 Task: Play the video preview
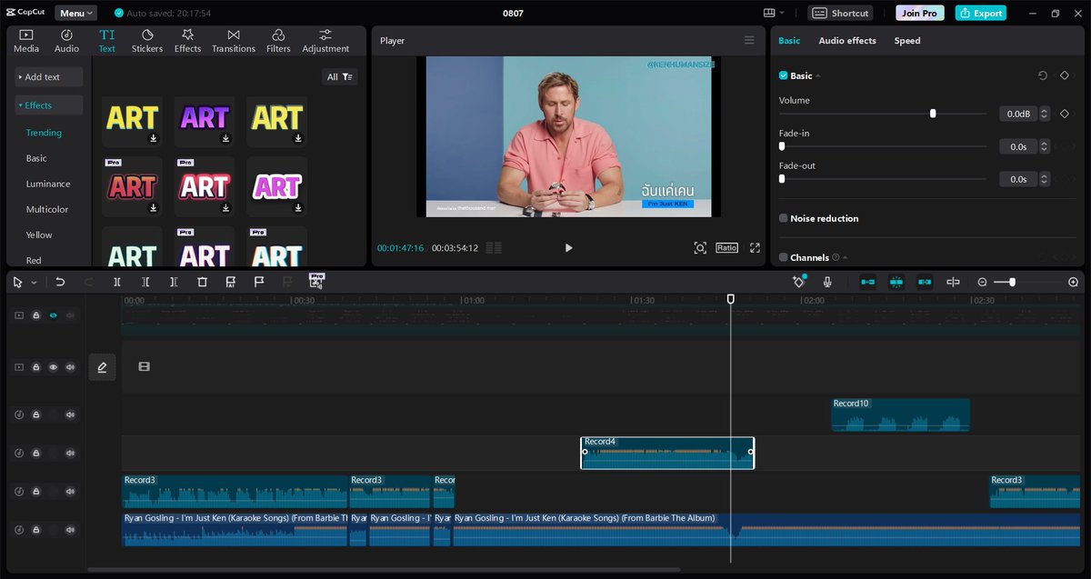tap(568, 247)
